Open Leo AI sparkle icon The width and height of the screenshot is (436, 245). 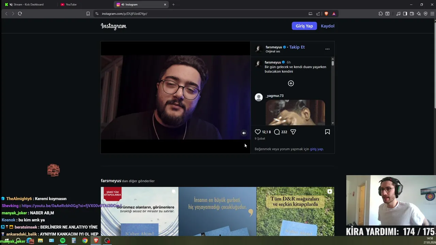click(419, 14)
